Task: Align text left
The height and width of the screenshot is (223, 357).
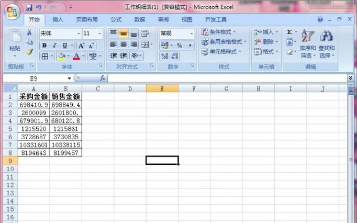Action: tap(113, 44)
